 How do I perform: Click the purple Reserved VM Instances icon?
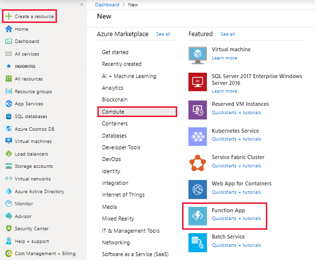coord(198,110)
